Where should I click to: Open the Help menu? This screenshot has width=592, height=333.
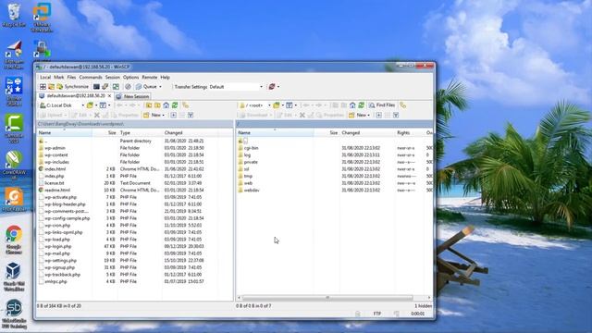(x=165, y=77)
